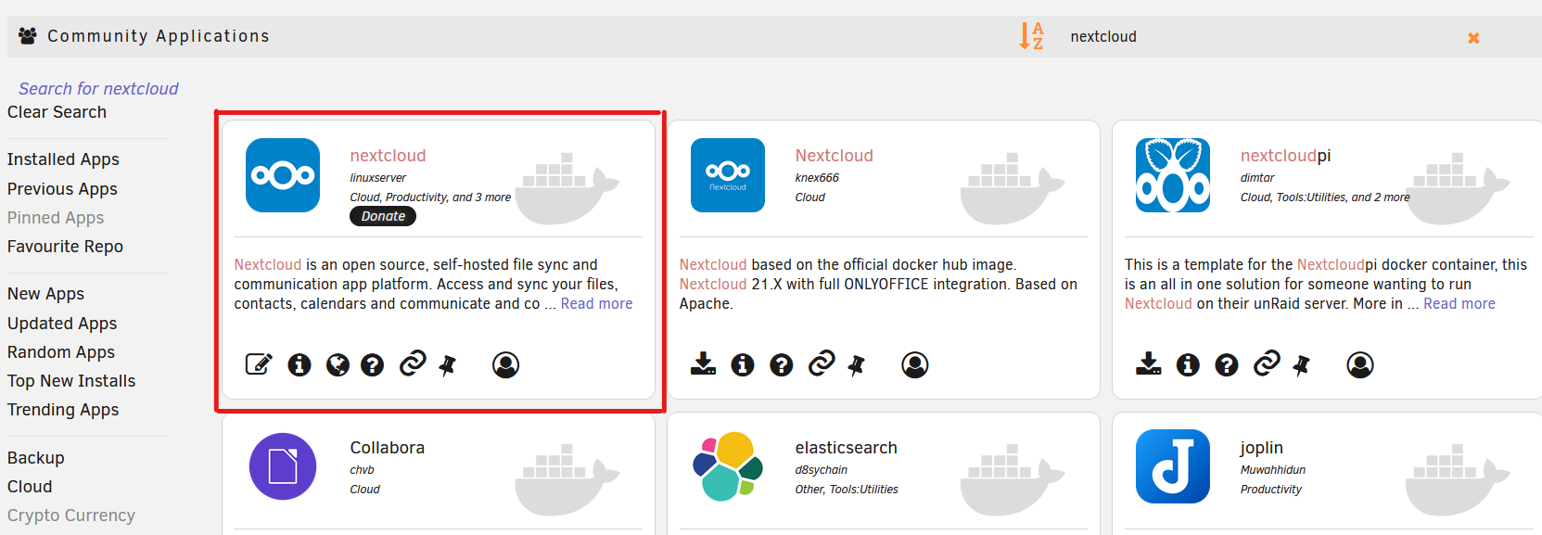This screenshot has width=1542, height=535.
Task: Click the project link icon on knex666 Nextcloud
Action: point(822,363)
